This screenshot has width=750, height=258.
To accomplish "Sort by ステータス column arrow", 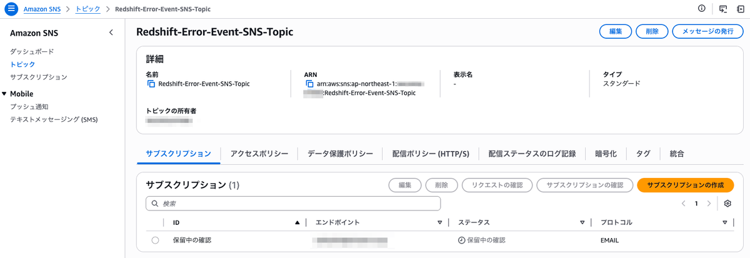I will tap(582, 222).
